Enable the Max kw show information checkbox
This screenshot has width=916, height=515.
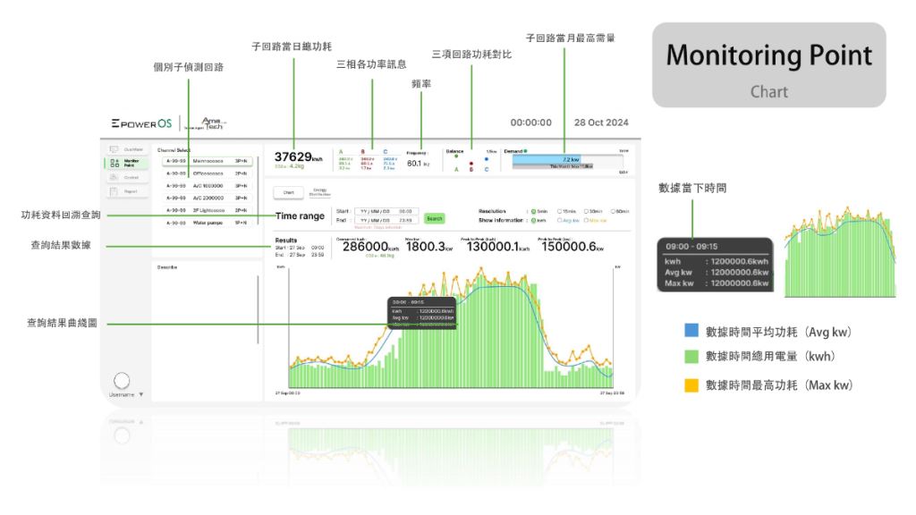[x=586, y=220]
